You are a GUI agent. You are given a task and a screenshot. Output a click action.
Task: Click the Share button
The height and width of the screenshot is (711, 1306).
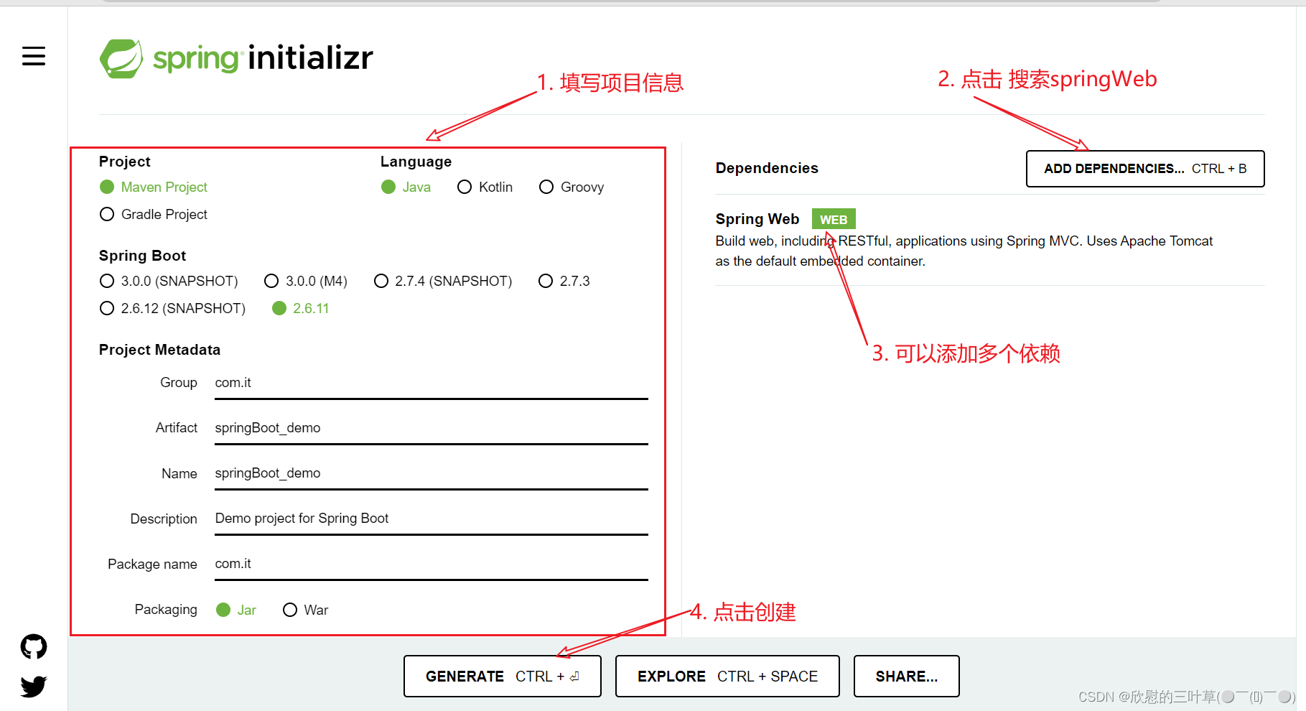click(907, 677)
